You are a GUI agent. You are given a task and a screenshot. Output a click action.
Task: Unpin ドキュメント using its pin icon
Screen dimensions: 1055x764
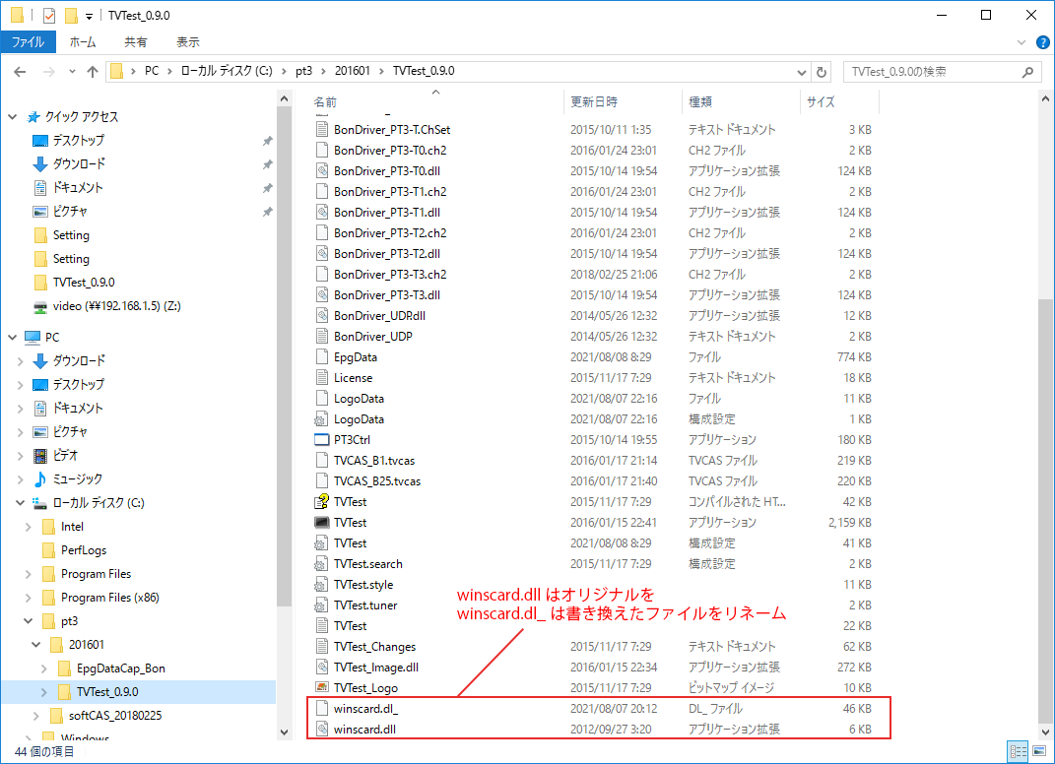coord(267,188)
